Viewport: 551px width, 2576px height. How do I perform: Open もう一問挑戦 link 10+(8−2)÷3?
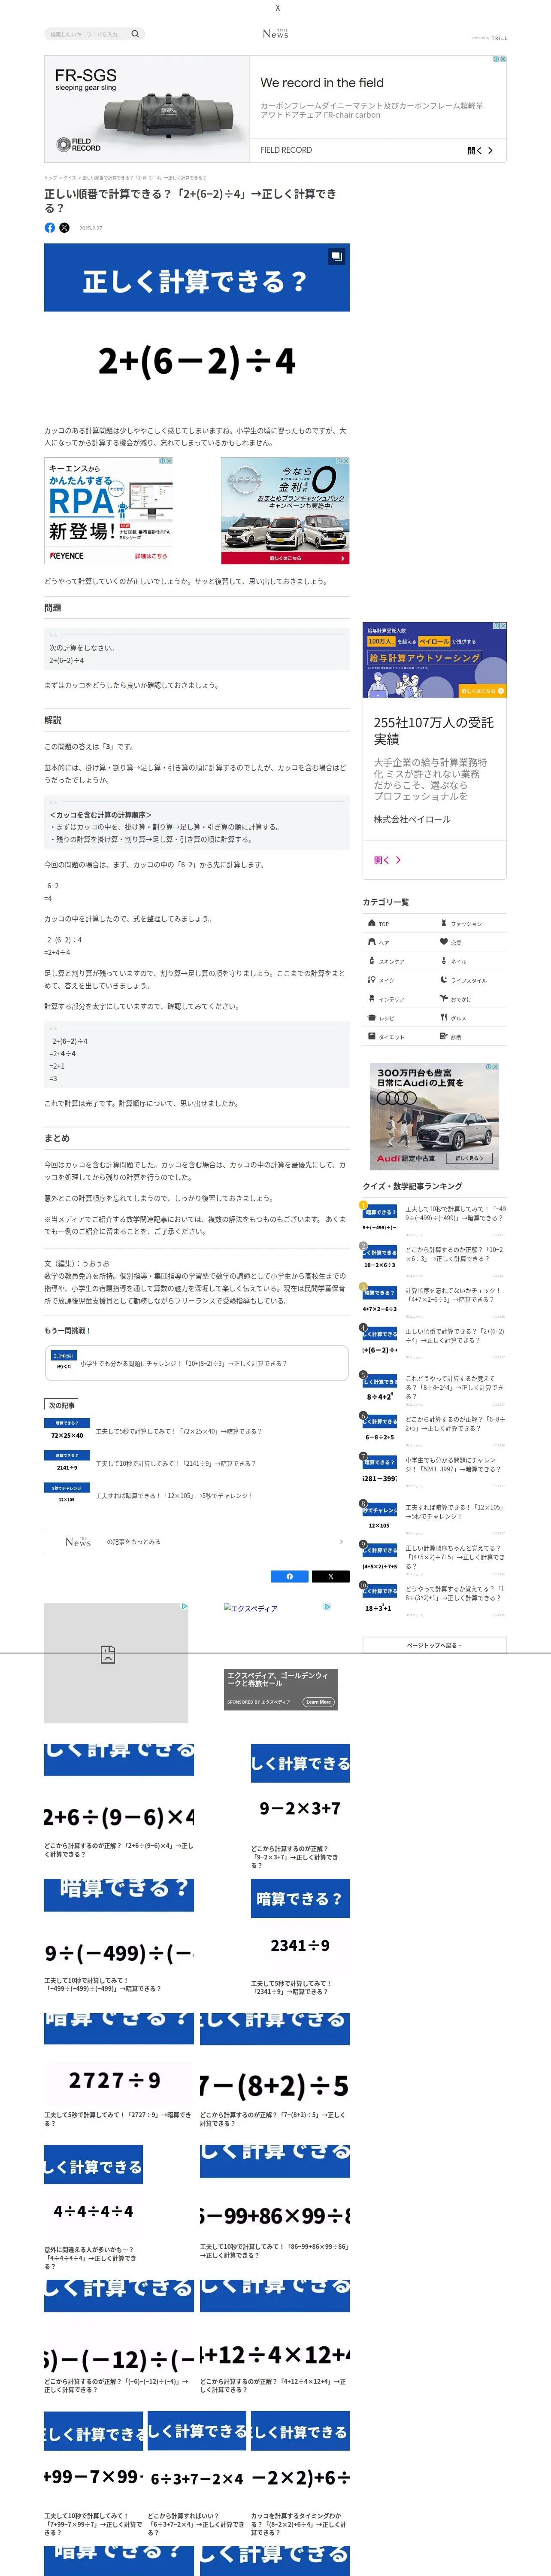(196, 1363)
